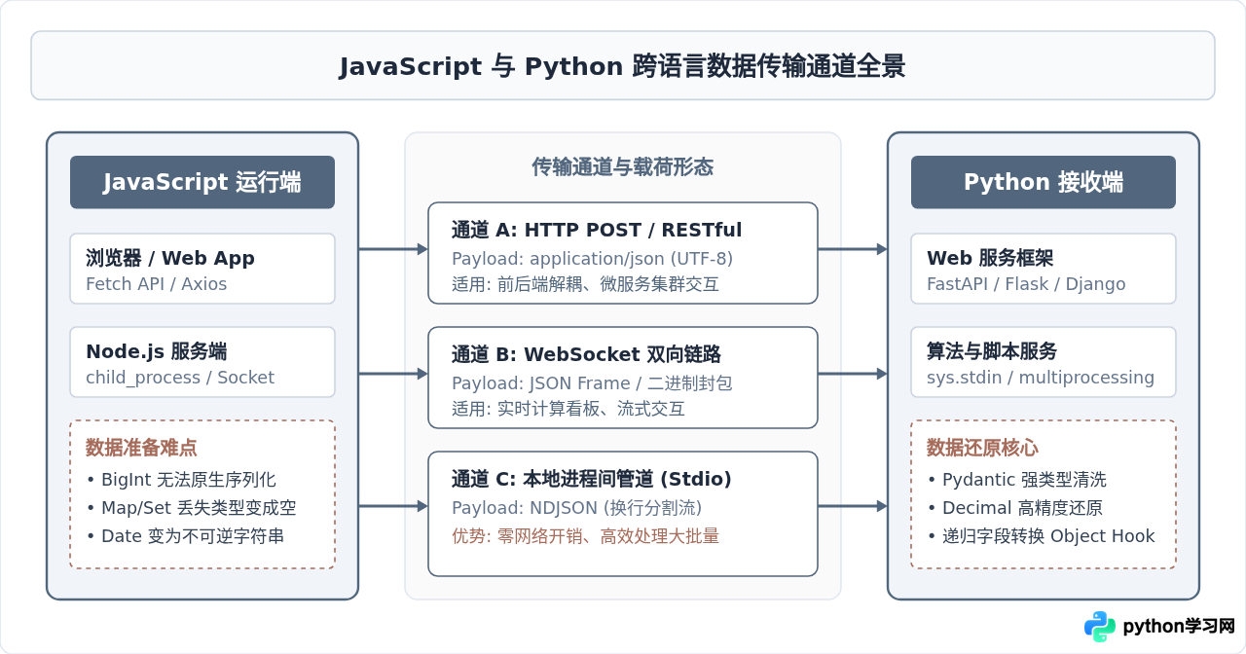This screenshot has height=654, width=1246.
Task: Select the 'Python 接收端' header block
Action: pyautogui.click(x=1044, y=182)
